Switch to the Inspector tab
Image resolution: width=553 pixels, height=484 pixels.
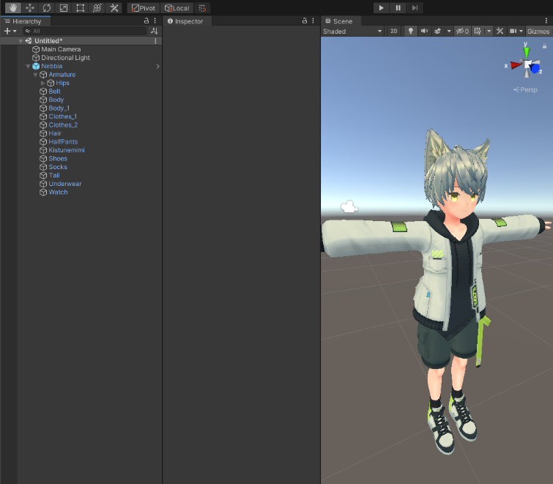pos(187,21)
